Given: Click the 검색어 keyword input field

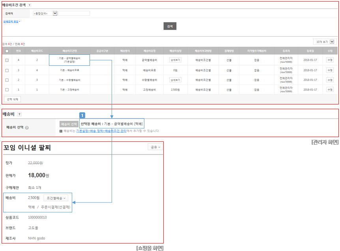Looking at the screenshot, I should (74, 13).
